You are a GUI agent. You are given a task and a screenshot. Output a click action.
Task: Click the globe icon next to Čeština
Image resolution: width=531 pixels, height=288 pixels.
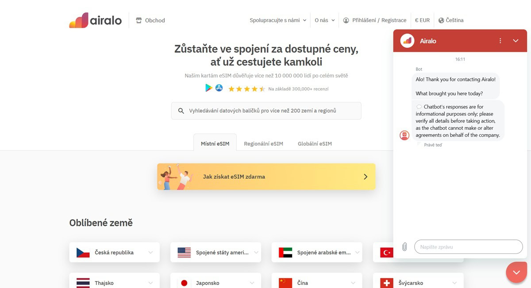(x=441, y=20)
